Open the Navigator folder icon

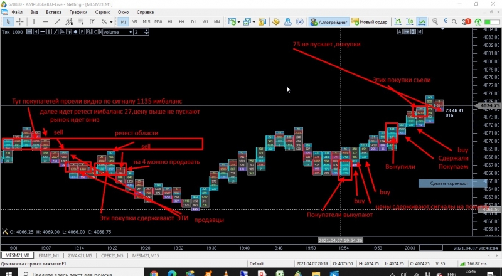[x=276, y=22]
